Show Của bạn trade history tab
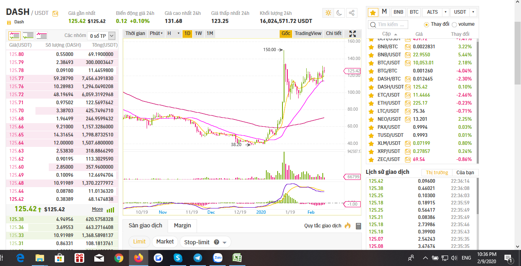The height and width of the screenshot is (266, 521). point(465,173)
